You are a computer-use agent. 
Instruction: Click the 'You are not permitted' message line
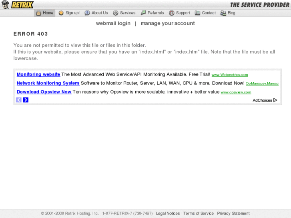pyautogui.click(x=80, y=45)
